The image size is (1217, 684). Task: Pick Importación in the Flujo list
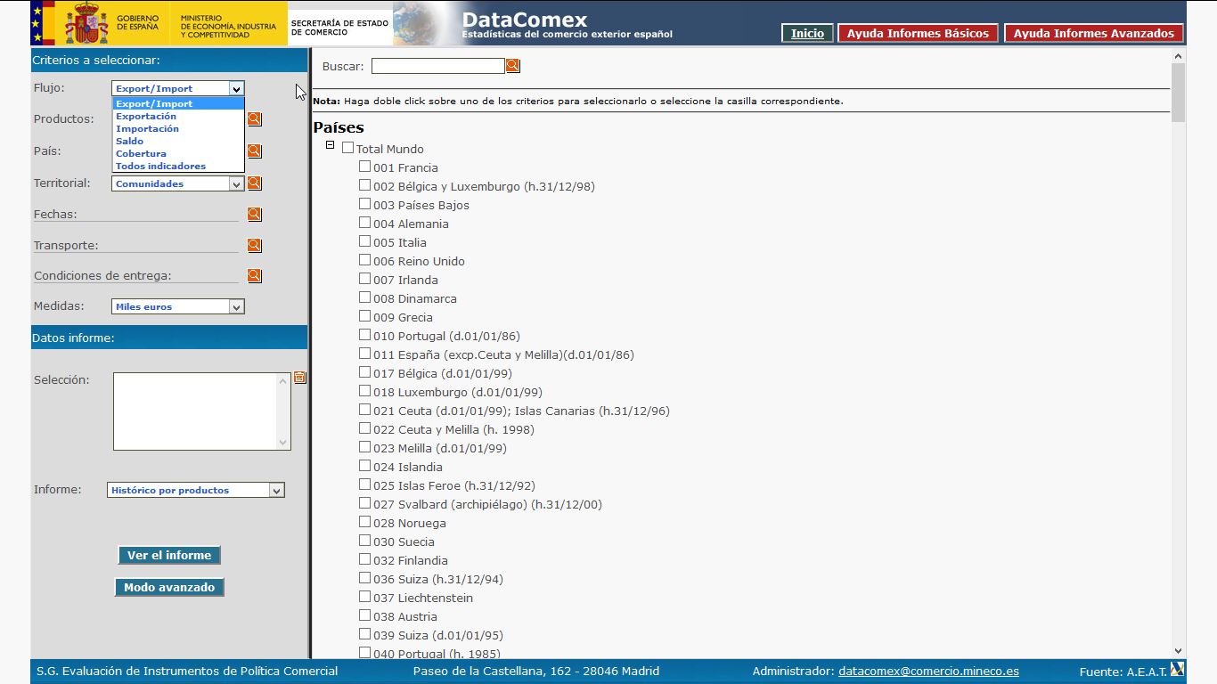tap(178, 128)
